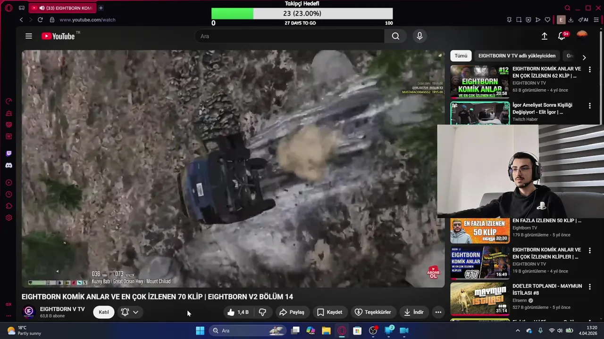Open the Opera menu logo
The width and height of the screenshot is (604, 339).
click(8, 8)
